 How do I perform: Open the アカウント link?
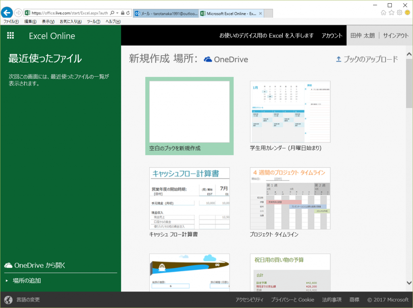[x=332, y=35]
